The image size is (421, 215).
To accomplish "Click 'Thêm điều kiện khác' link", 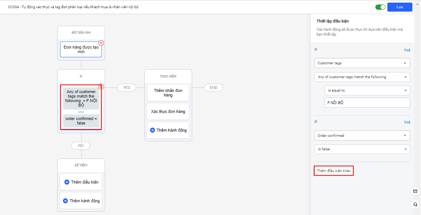I will click(334, 171).
